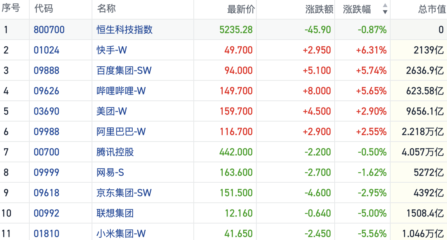The image size is (447, 240).
Task: Select the 151.500 price cell
Action: click(x=236, y=193)
